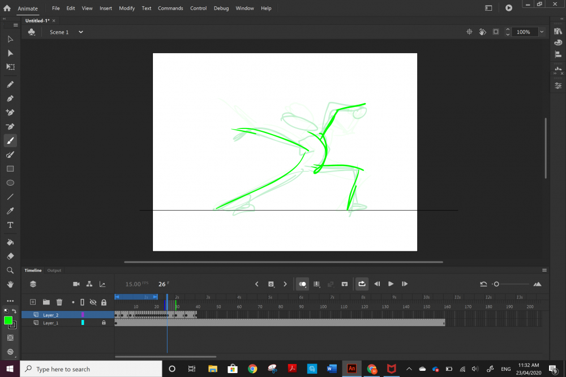The height and width of the screenshot is (377, 566).
Task: Open the Modify menu
Action: tap(127, 8)
